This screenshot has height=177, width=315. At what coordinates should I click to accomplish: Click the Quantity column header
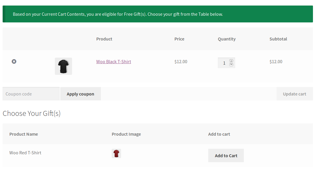pyautogui.click(x=227, y=39)
